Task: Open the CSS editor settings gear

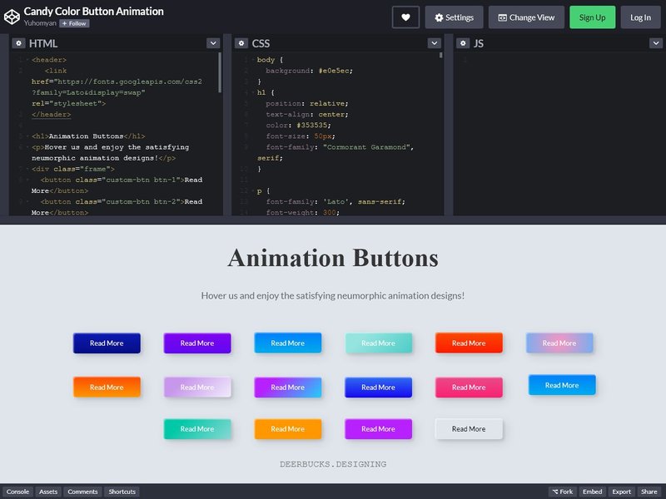Action: [x=241, y=43]
